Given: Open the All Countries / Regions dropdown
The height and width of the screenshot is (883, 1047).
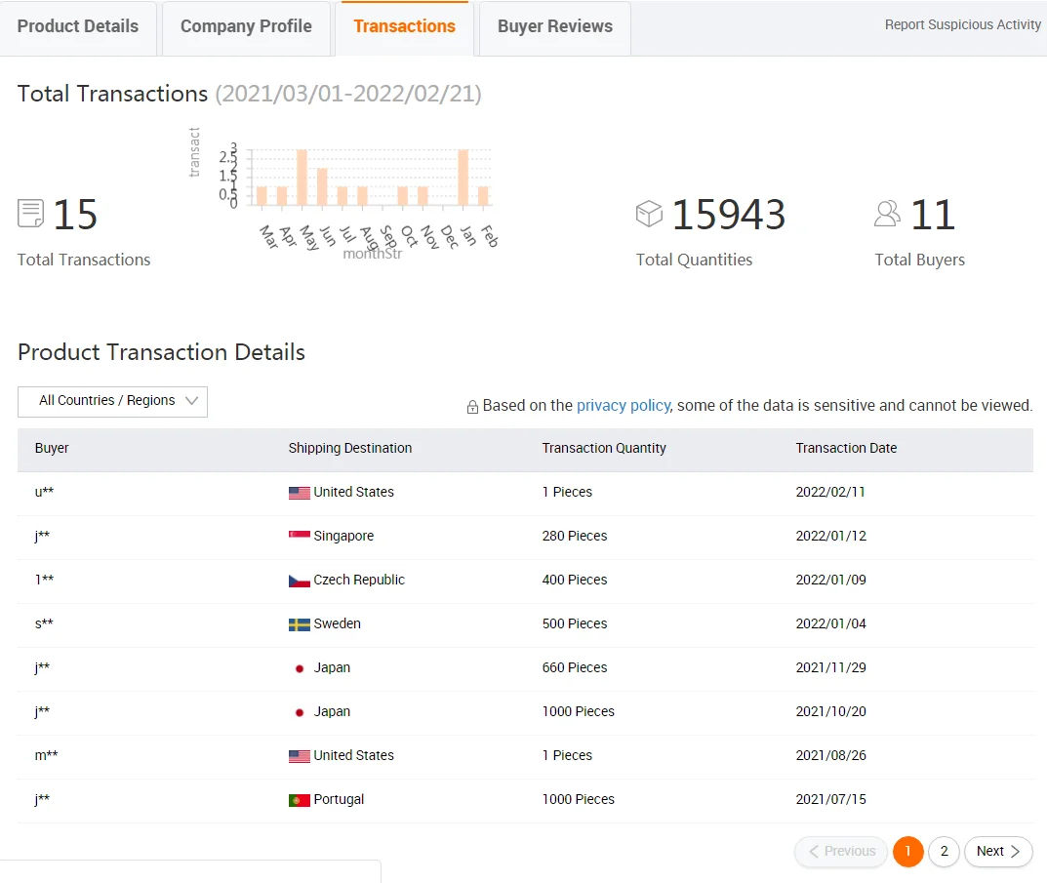Looking at the screenshot, I should point(112,401).
